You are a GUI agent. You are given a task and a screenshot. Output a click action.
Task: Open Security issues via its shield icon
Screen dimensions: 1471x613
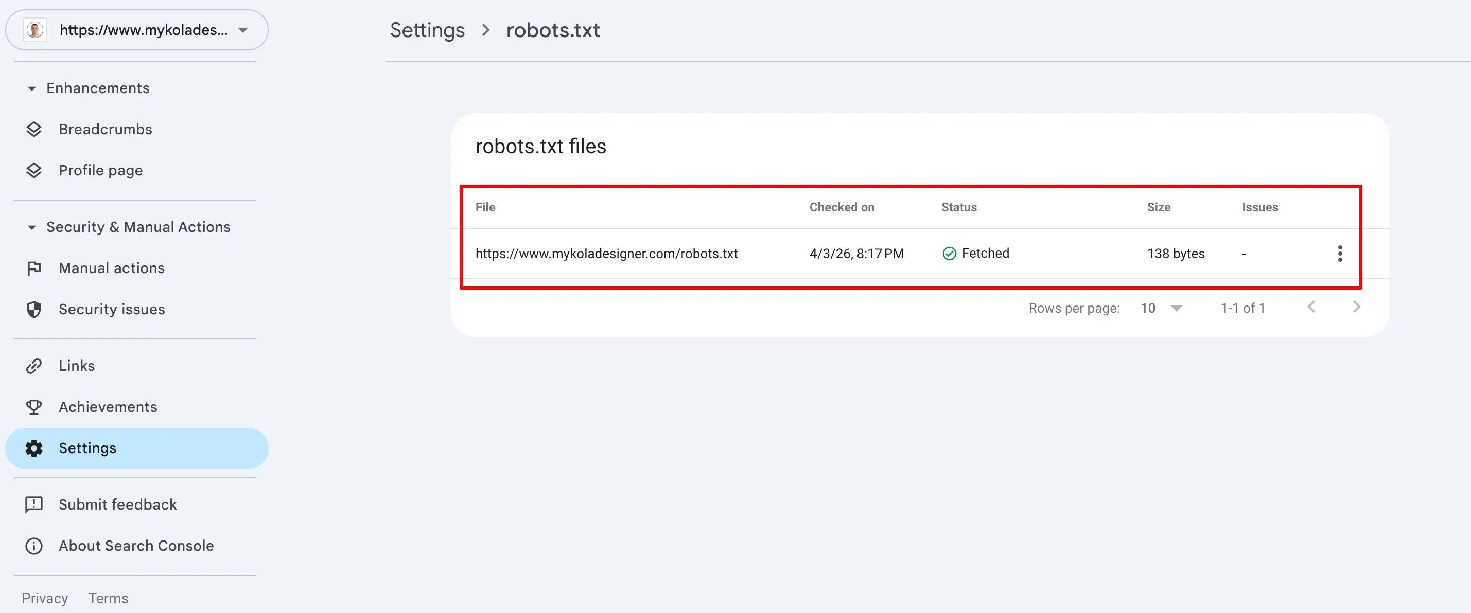[34, 309]
